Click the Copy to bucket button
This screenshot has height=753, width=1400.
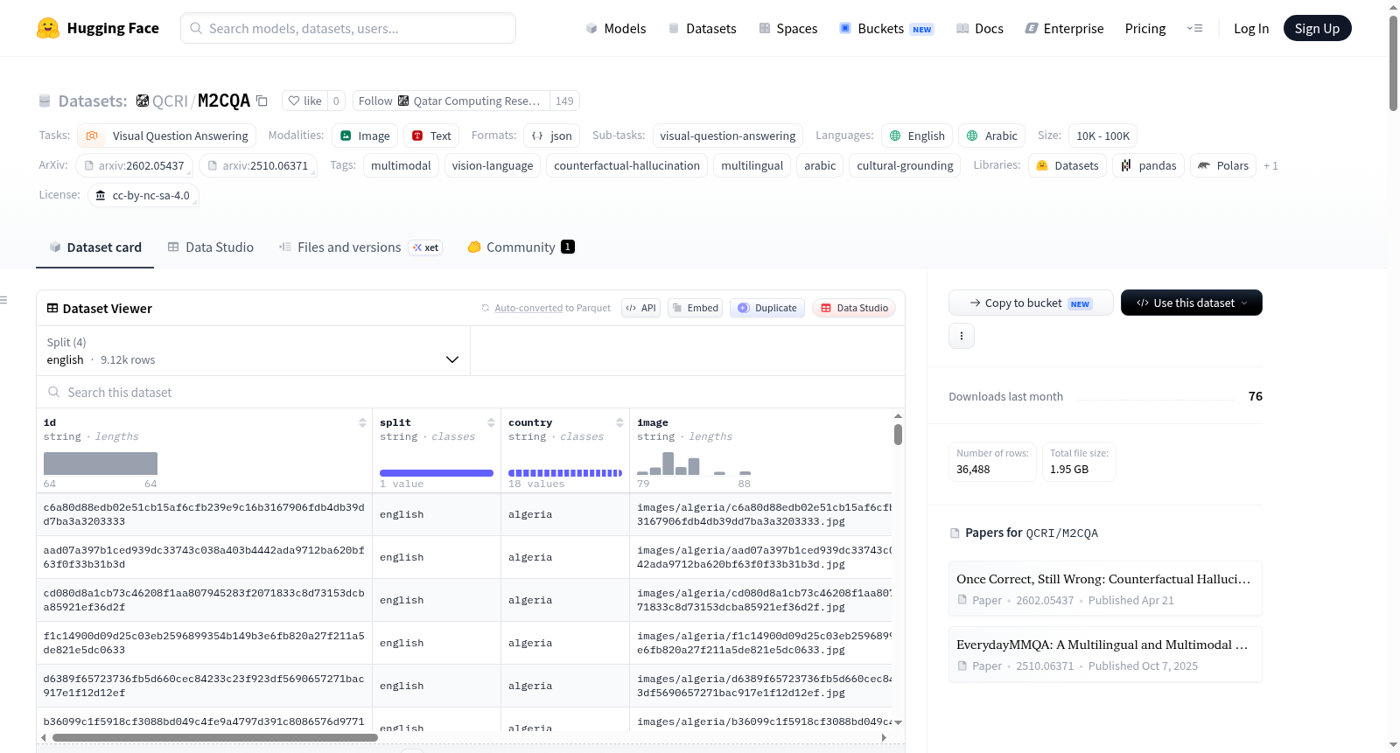click(x=1031, y=303)
